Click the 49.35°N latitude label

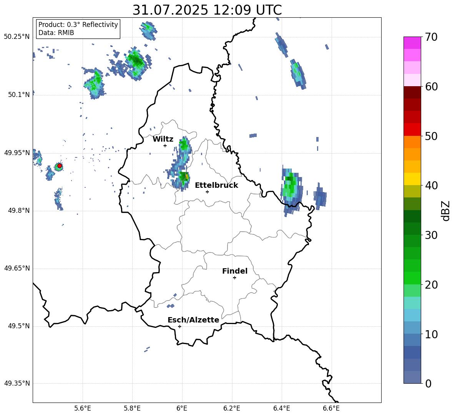coord(17,383)
